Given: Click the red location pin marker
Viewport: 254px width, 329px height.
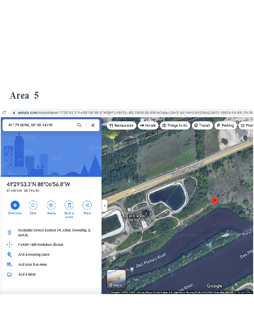Looking at the screenshot, I should tap(215, 201).
